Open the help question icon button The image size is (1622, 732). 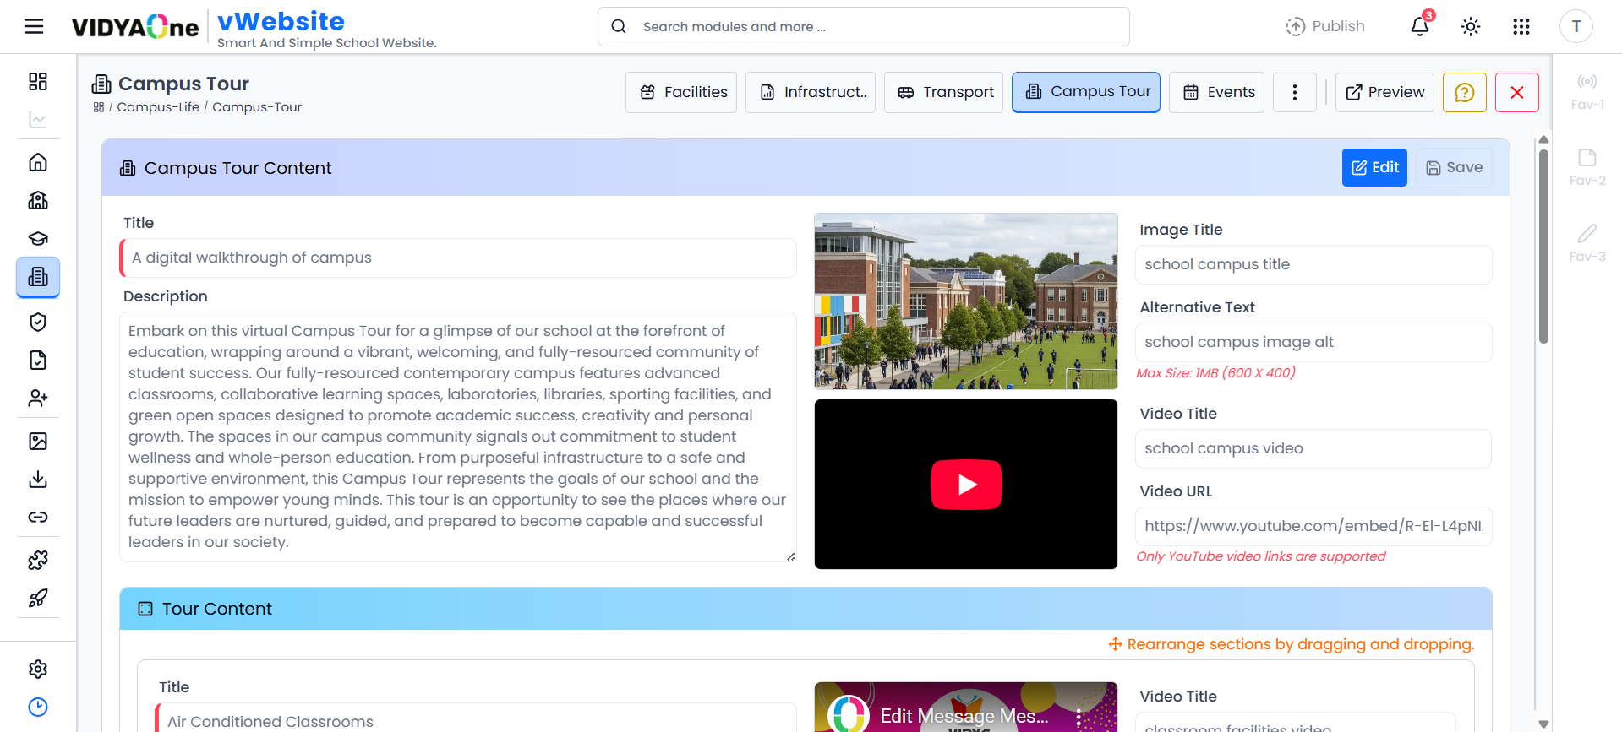pyautogui.click(x=1465, y=92)
